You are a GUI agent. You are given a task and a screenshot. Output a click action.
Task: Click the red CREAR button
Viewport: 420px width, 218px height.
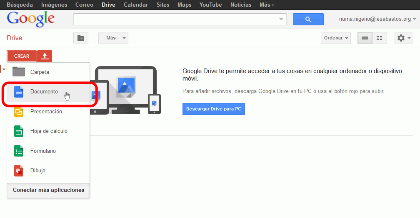pos(21,56)
